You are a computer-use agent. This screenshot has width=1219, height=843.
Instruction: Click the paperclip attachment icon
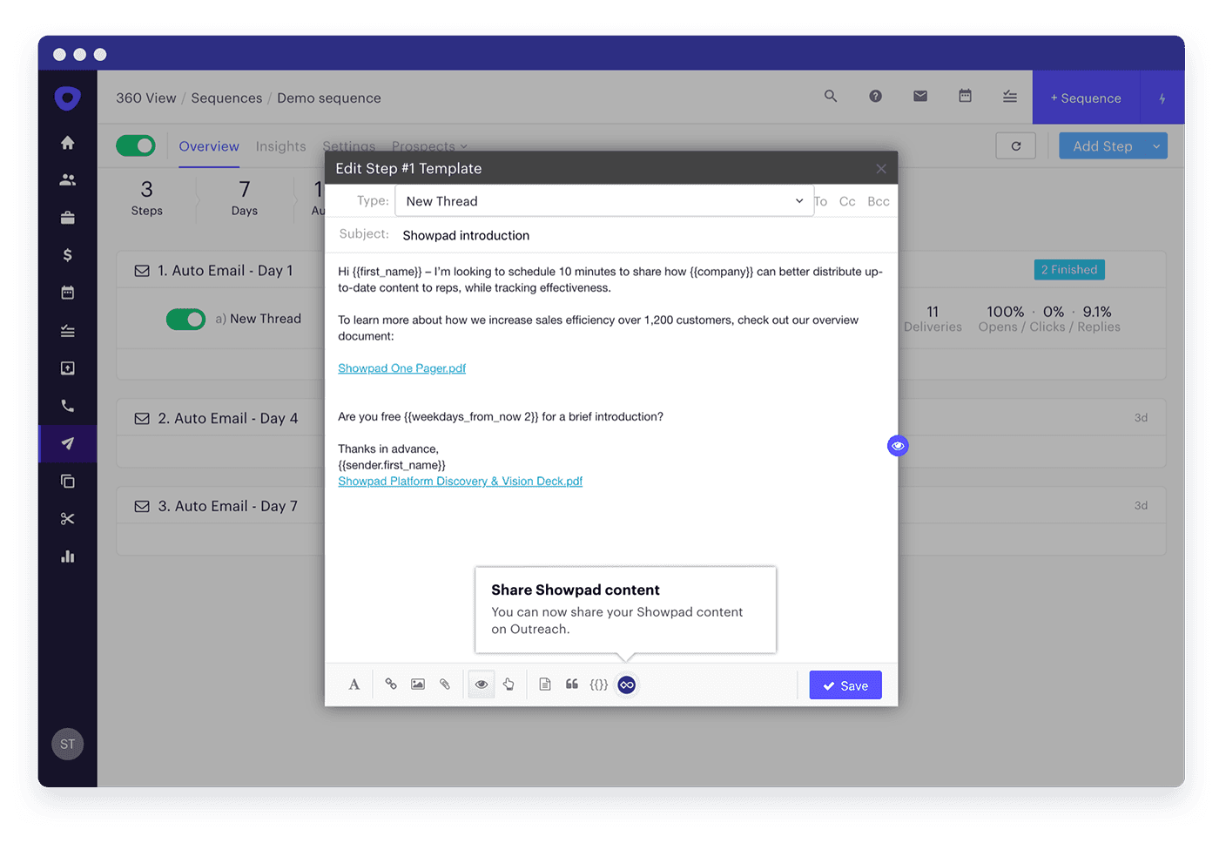(445, 685)
